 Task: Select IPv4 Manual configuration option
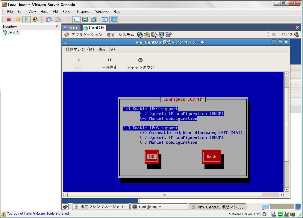pyautogui.click(x=169, y=118)
